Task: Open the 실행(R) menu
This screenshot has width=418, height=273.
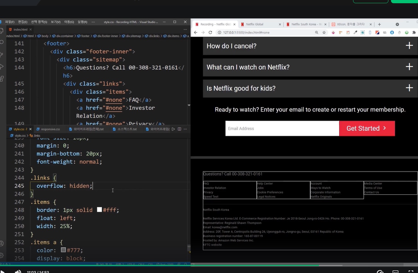Action: [x=82, y=22]
